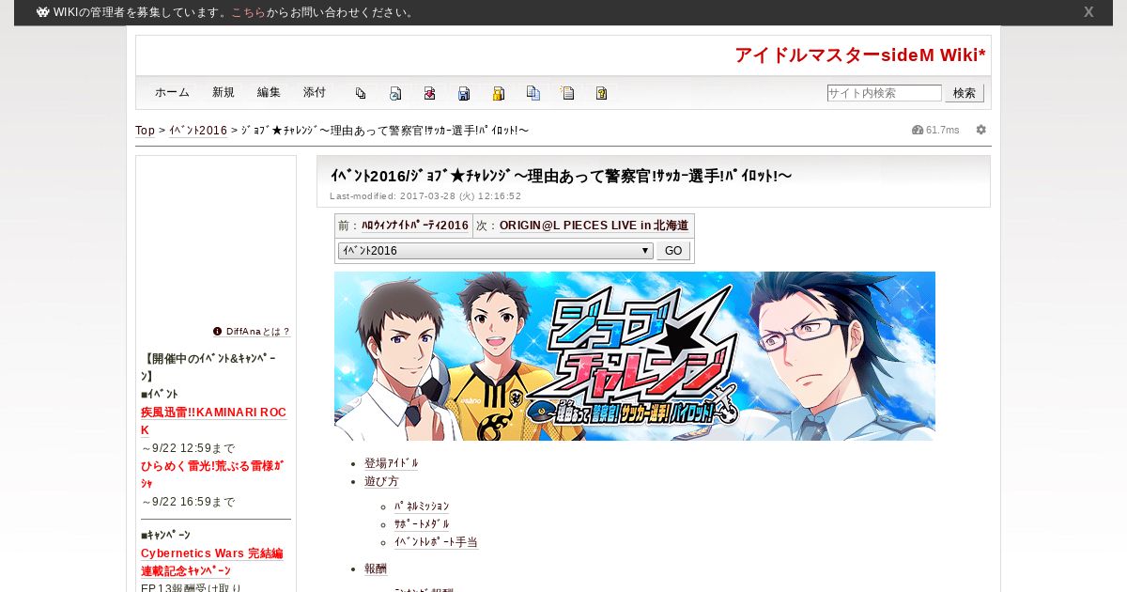Click the アイドルマスターsideM Wiki* title
This screenshot has height=592, width=1127.
(860, 55)
